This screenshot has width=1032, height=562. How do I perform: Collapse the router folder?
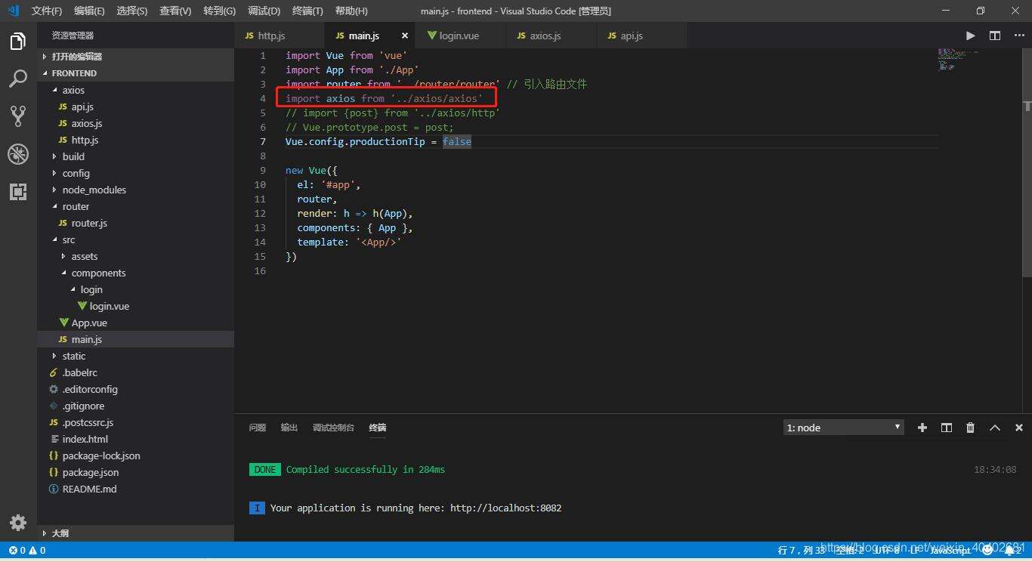coord(136,206)
